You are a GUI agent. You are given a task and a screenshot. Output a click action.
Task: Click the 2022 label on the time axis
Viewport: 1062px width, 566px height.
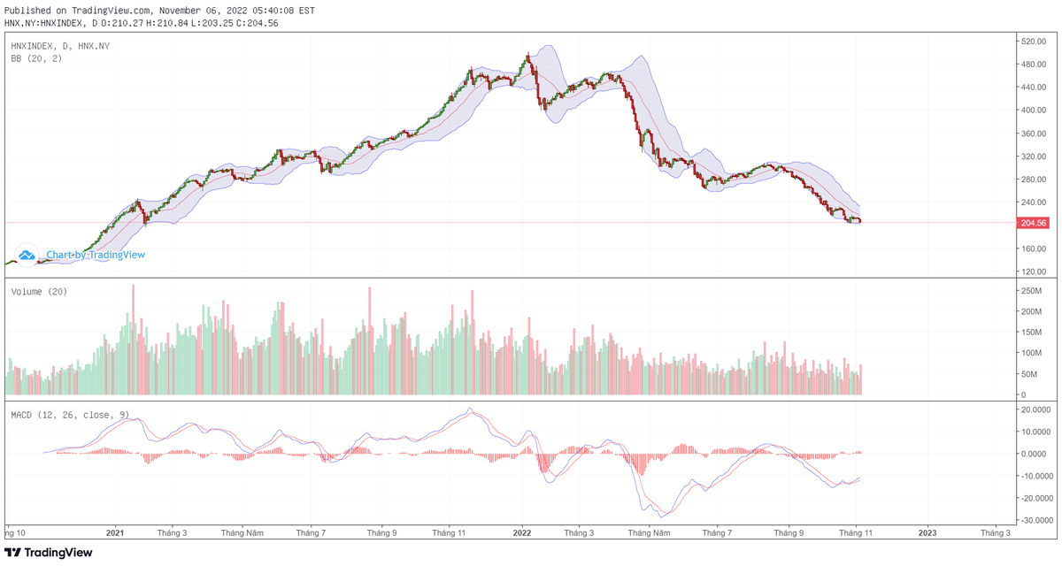[x=521, y=533]
